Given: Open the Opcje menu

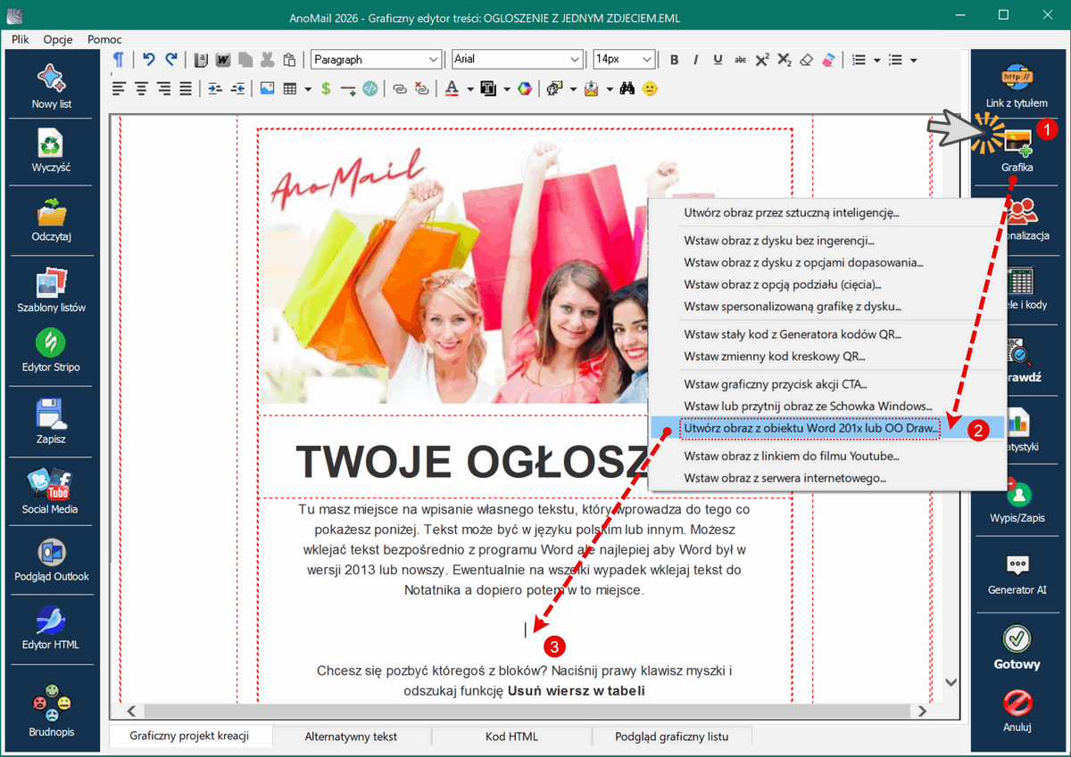Looking at the screenshot, I should click(x=58, y=39).
